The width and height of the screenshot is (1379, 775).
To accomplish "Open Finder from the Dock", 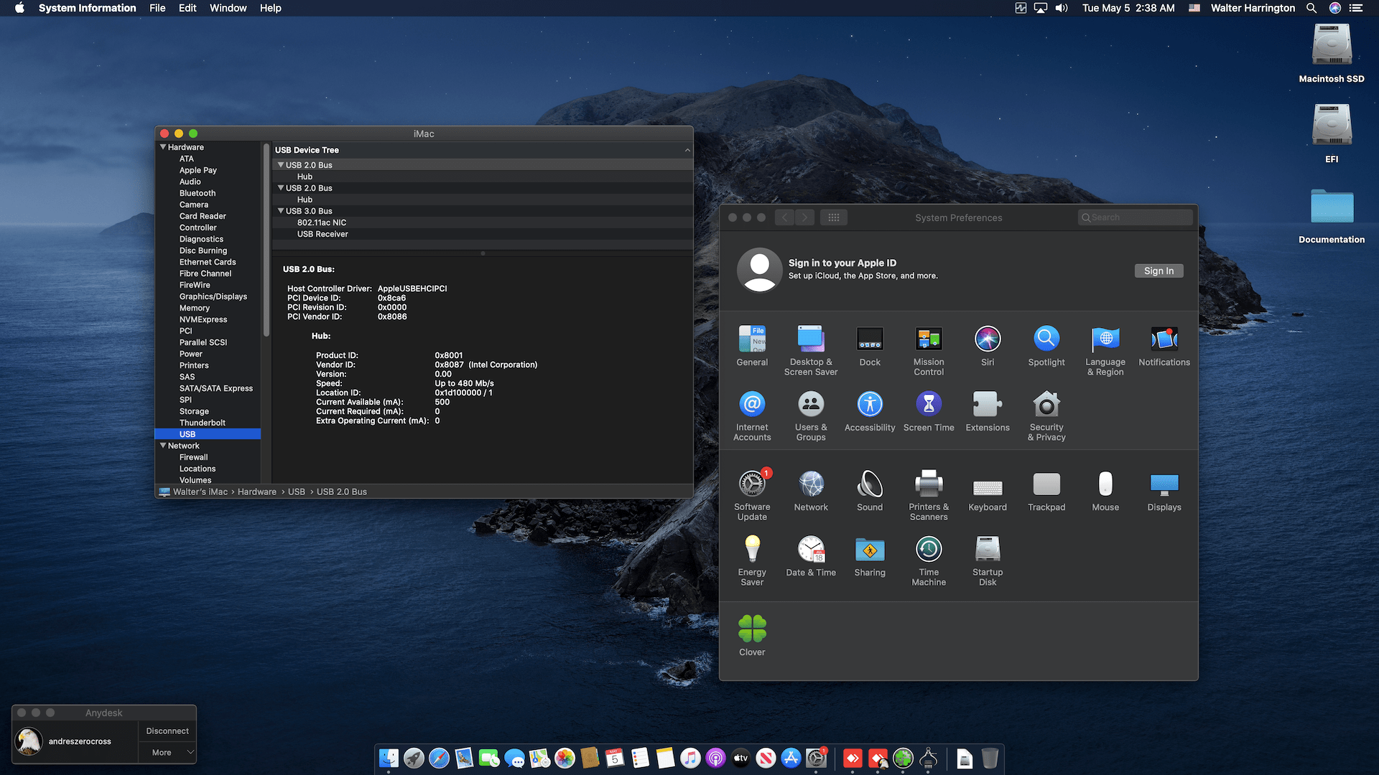I will pyautogui.click(x=389, y=758).
